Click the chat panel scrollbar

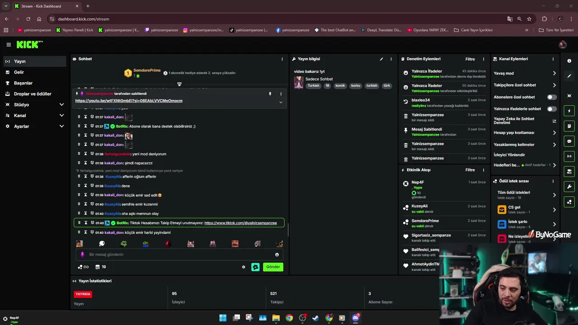[x=288, y=230]
